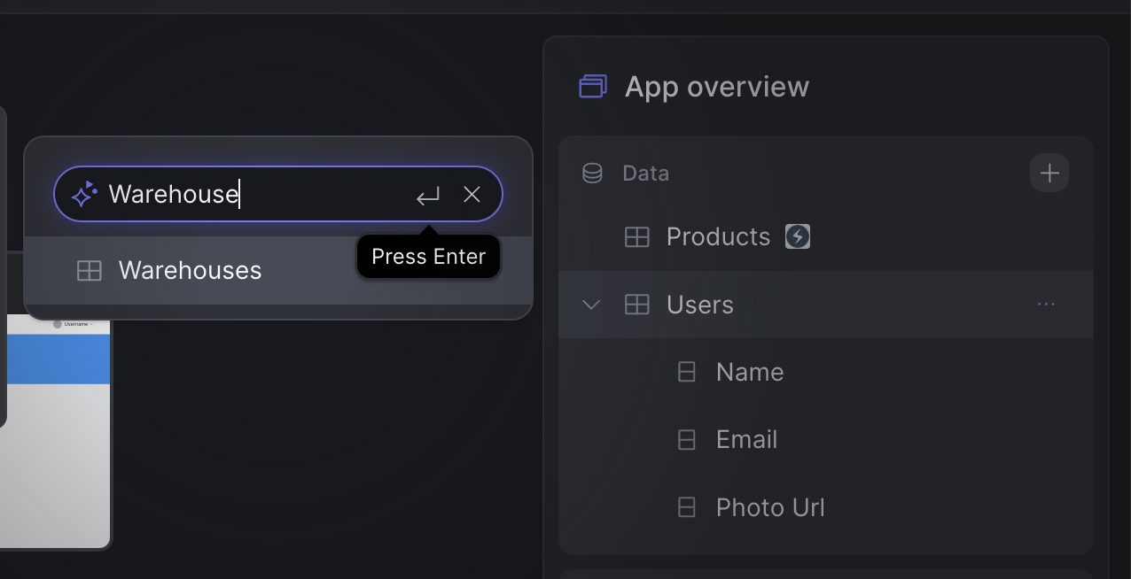Select the Warehouses table suggestion
1131x579 pixels.
(278, 270)
